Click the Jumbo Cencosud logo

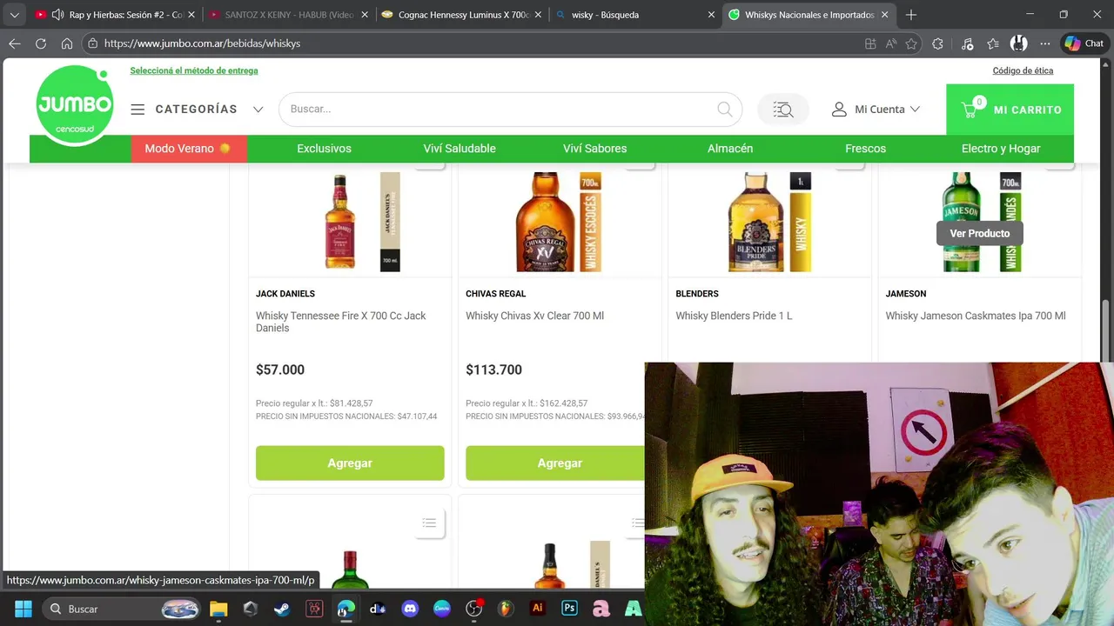point(75,105)
